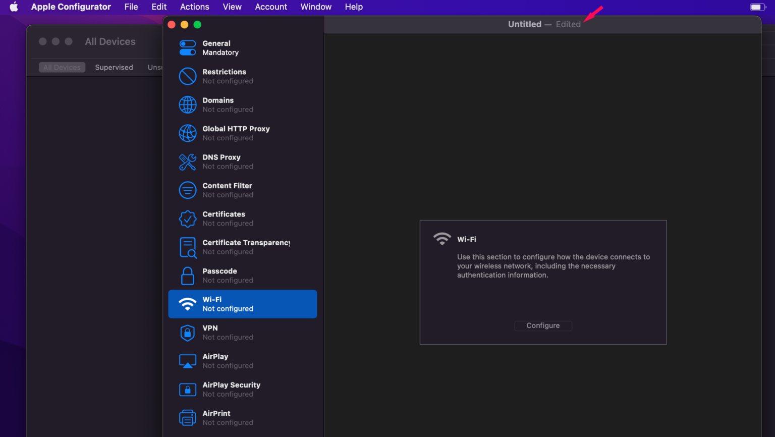Choose Certificate Transparency payload

pyautogui.click(x=246, y=247)
